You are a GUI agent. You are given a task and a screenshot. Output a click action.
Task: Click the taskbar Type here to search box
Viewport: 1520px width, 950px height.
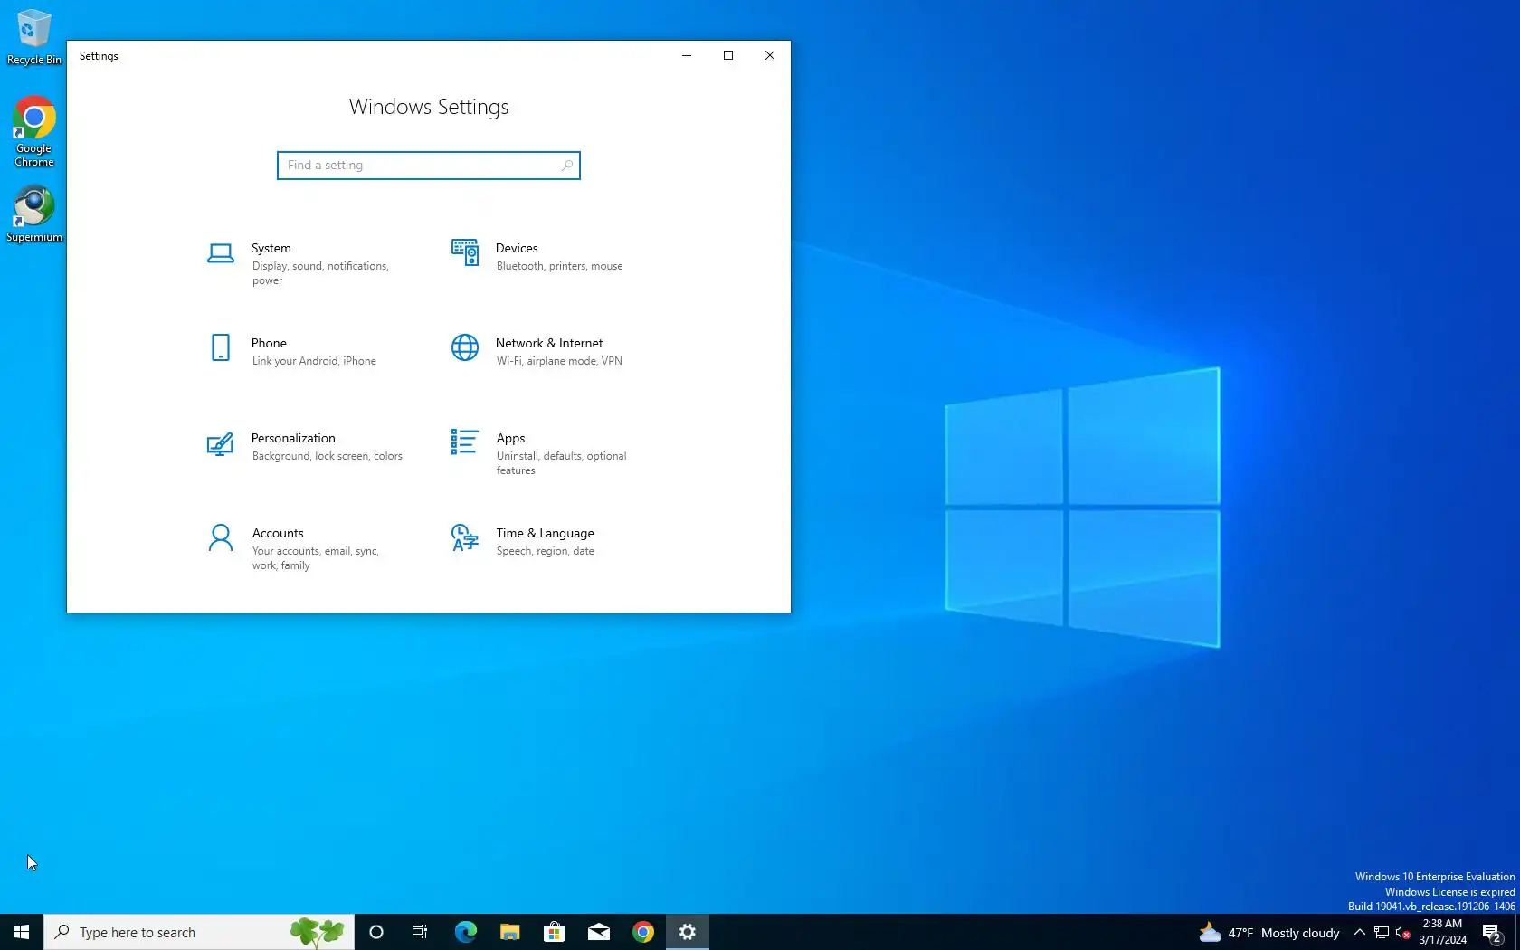(x=199, y=932)
